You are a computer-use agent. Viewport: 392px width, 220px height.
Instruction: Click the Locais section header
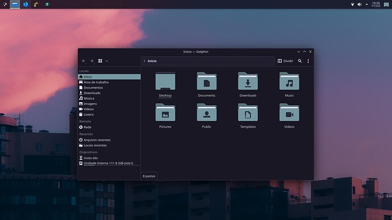coord(84,71)
